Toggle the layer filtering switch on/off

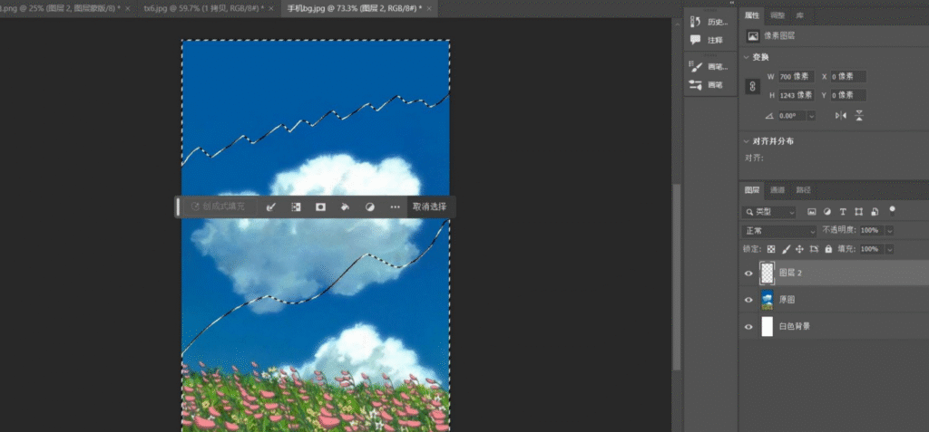coord(893,210)
